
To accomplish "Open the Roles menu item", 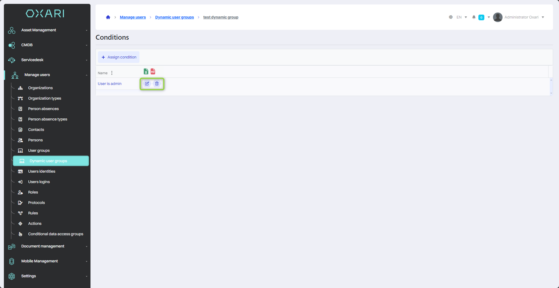I will click(33, 192).
